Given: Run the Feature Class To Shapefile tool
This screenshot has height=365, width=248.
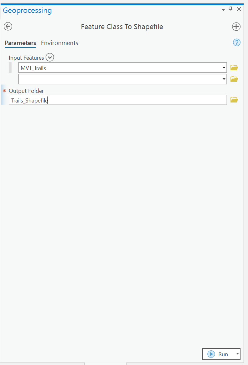Looking at the screenshot, I should (218, 354).
